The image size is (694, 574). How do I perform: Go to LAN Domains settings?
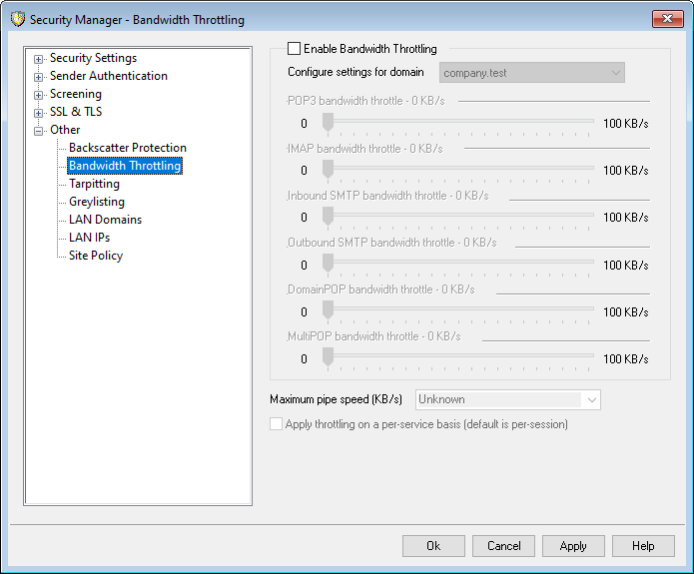coord(105,220)
